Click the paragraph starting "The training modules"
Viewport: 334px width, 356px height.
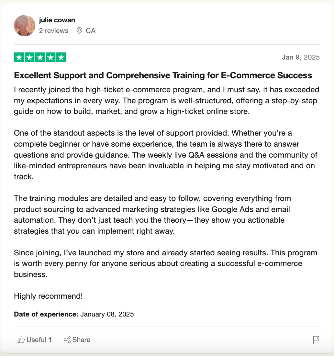(x=152, y=215)
